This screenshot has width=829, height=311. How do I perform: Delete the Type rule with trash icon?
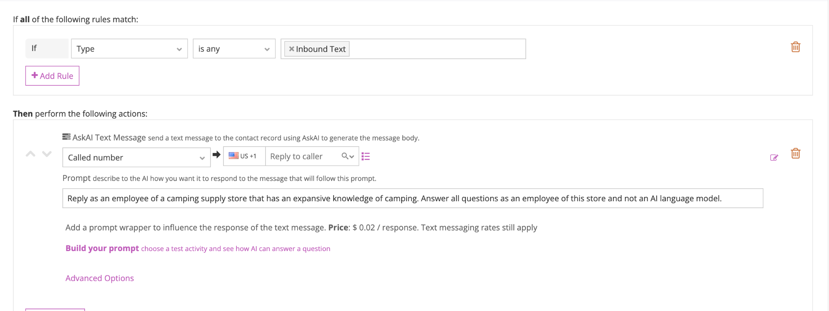pyautogui.click(x=795, y=47)
